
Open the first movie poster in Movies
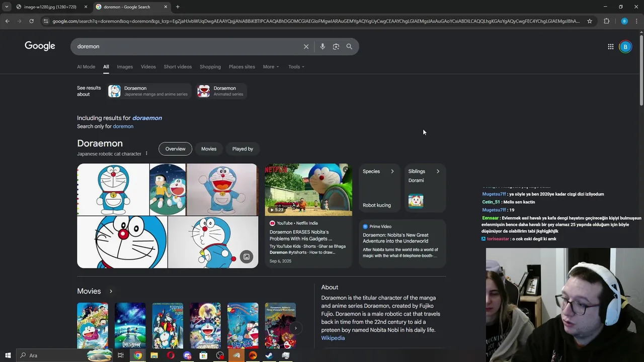[93, 325]
